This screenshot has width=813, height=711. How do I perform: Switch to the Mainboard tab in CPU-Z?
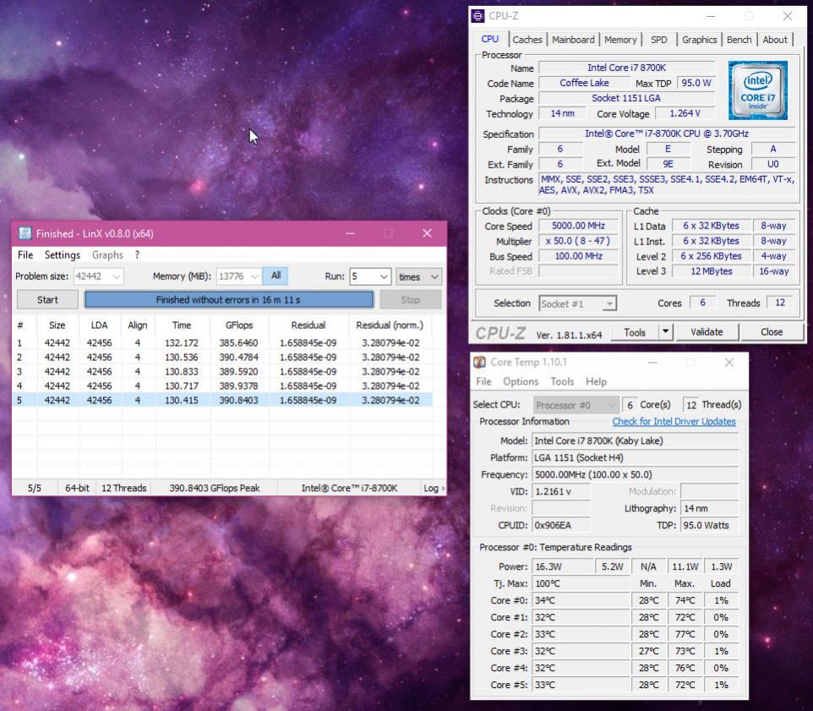pyautogui.click(x=573, y=40)
